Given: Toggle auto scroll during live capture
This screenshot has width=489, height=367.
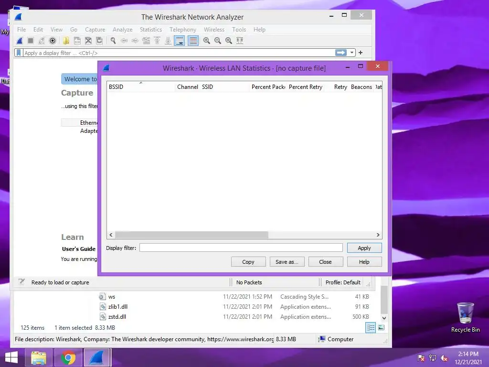Looking at the screenshot, I should (180, 41).
